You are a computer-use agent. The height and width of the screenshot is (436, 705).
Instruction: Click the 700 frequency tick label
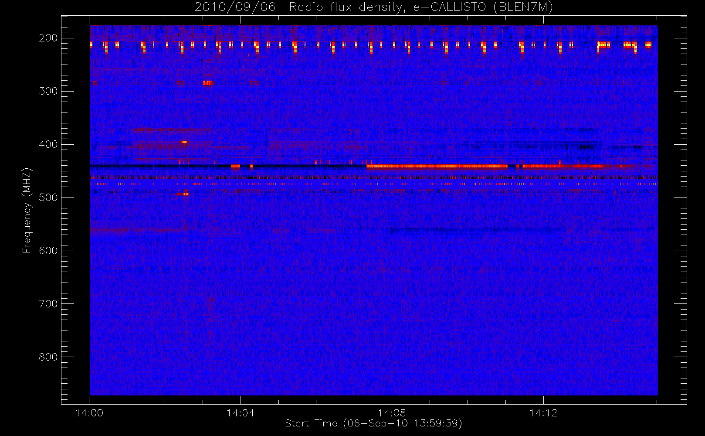pyautogui.click(x=48, y=304)
